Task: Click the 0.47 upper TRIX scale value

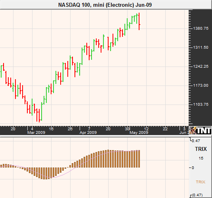Action: tap(196, 141)
